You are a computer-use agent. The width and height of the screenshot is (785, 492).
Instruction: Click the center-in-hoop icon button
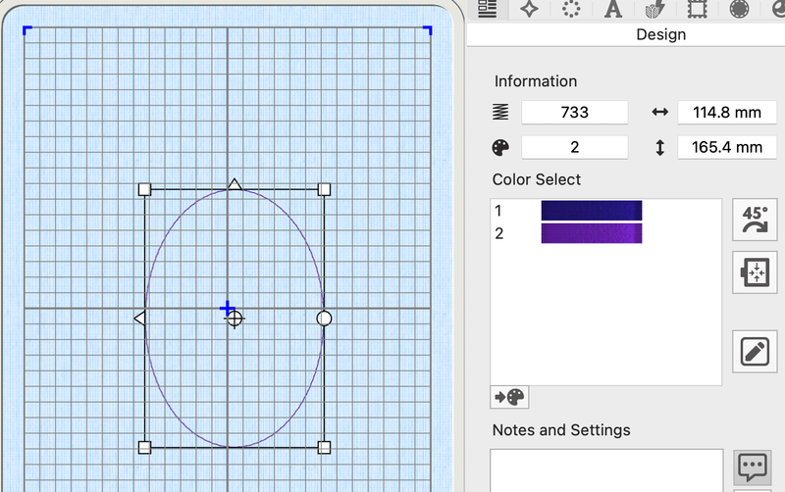pos(755,272)
